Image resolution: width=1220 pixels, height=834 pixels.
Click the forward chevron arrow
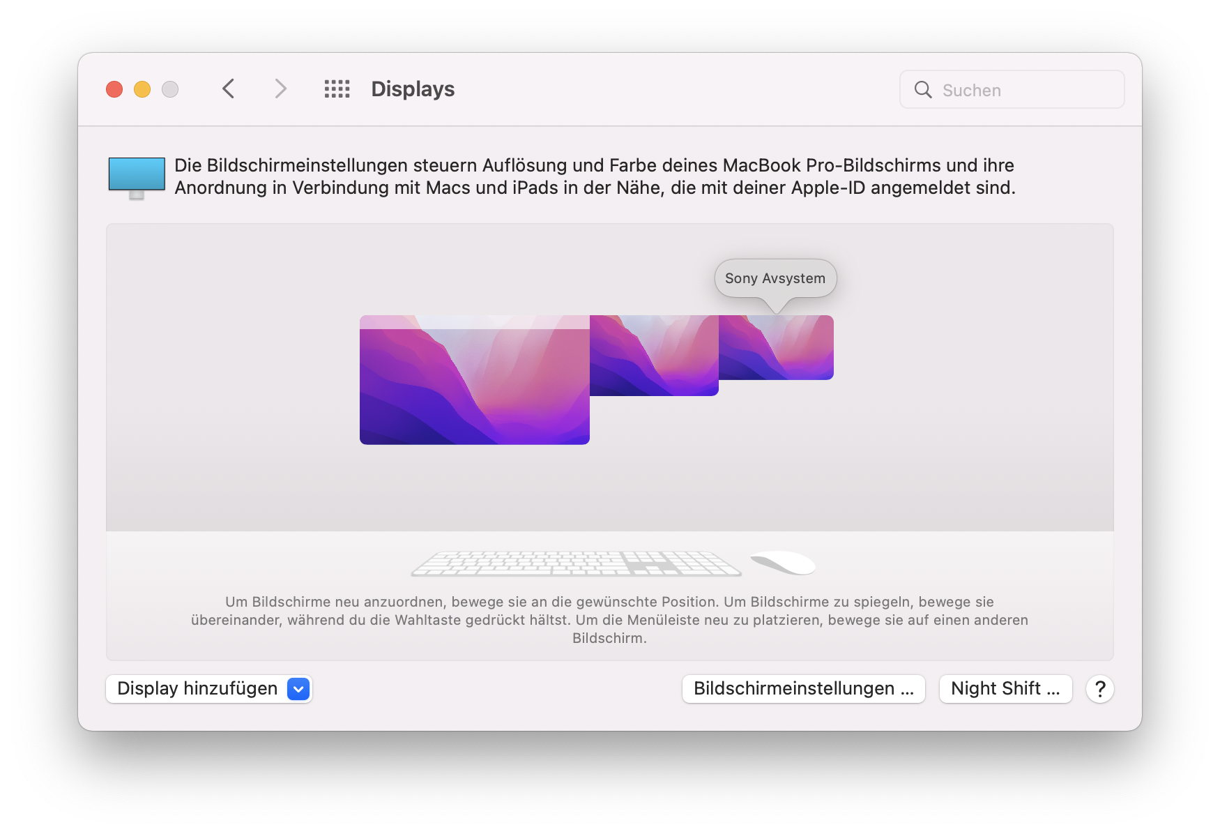pos(280,89)
